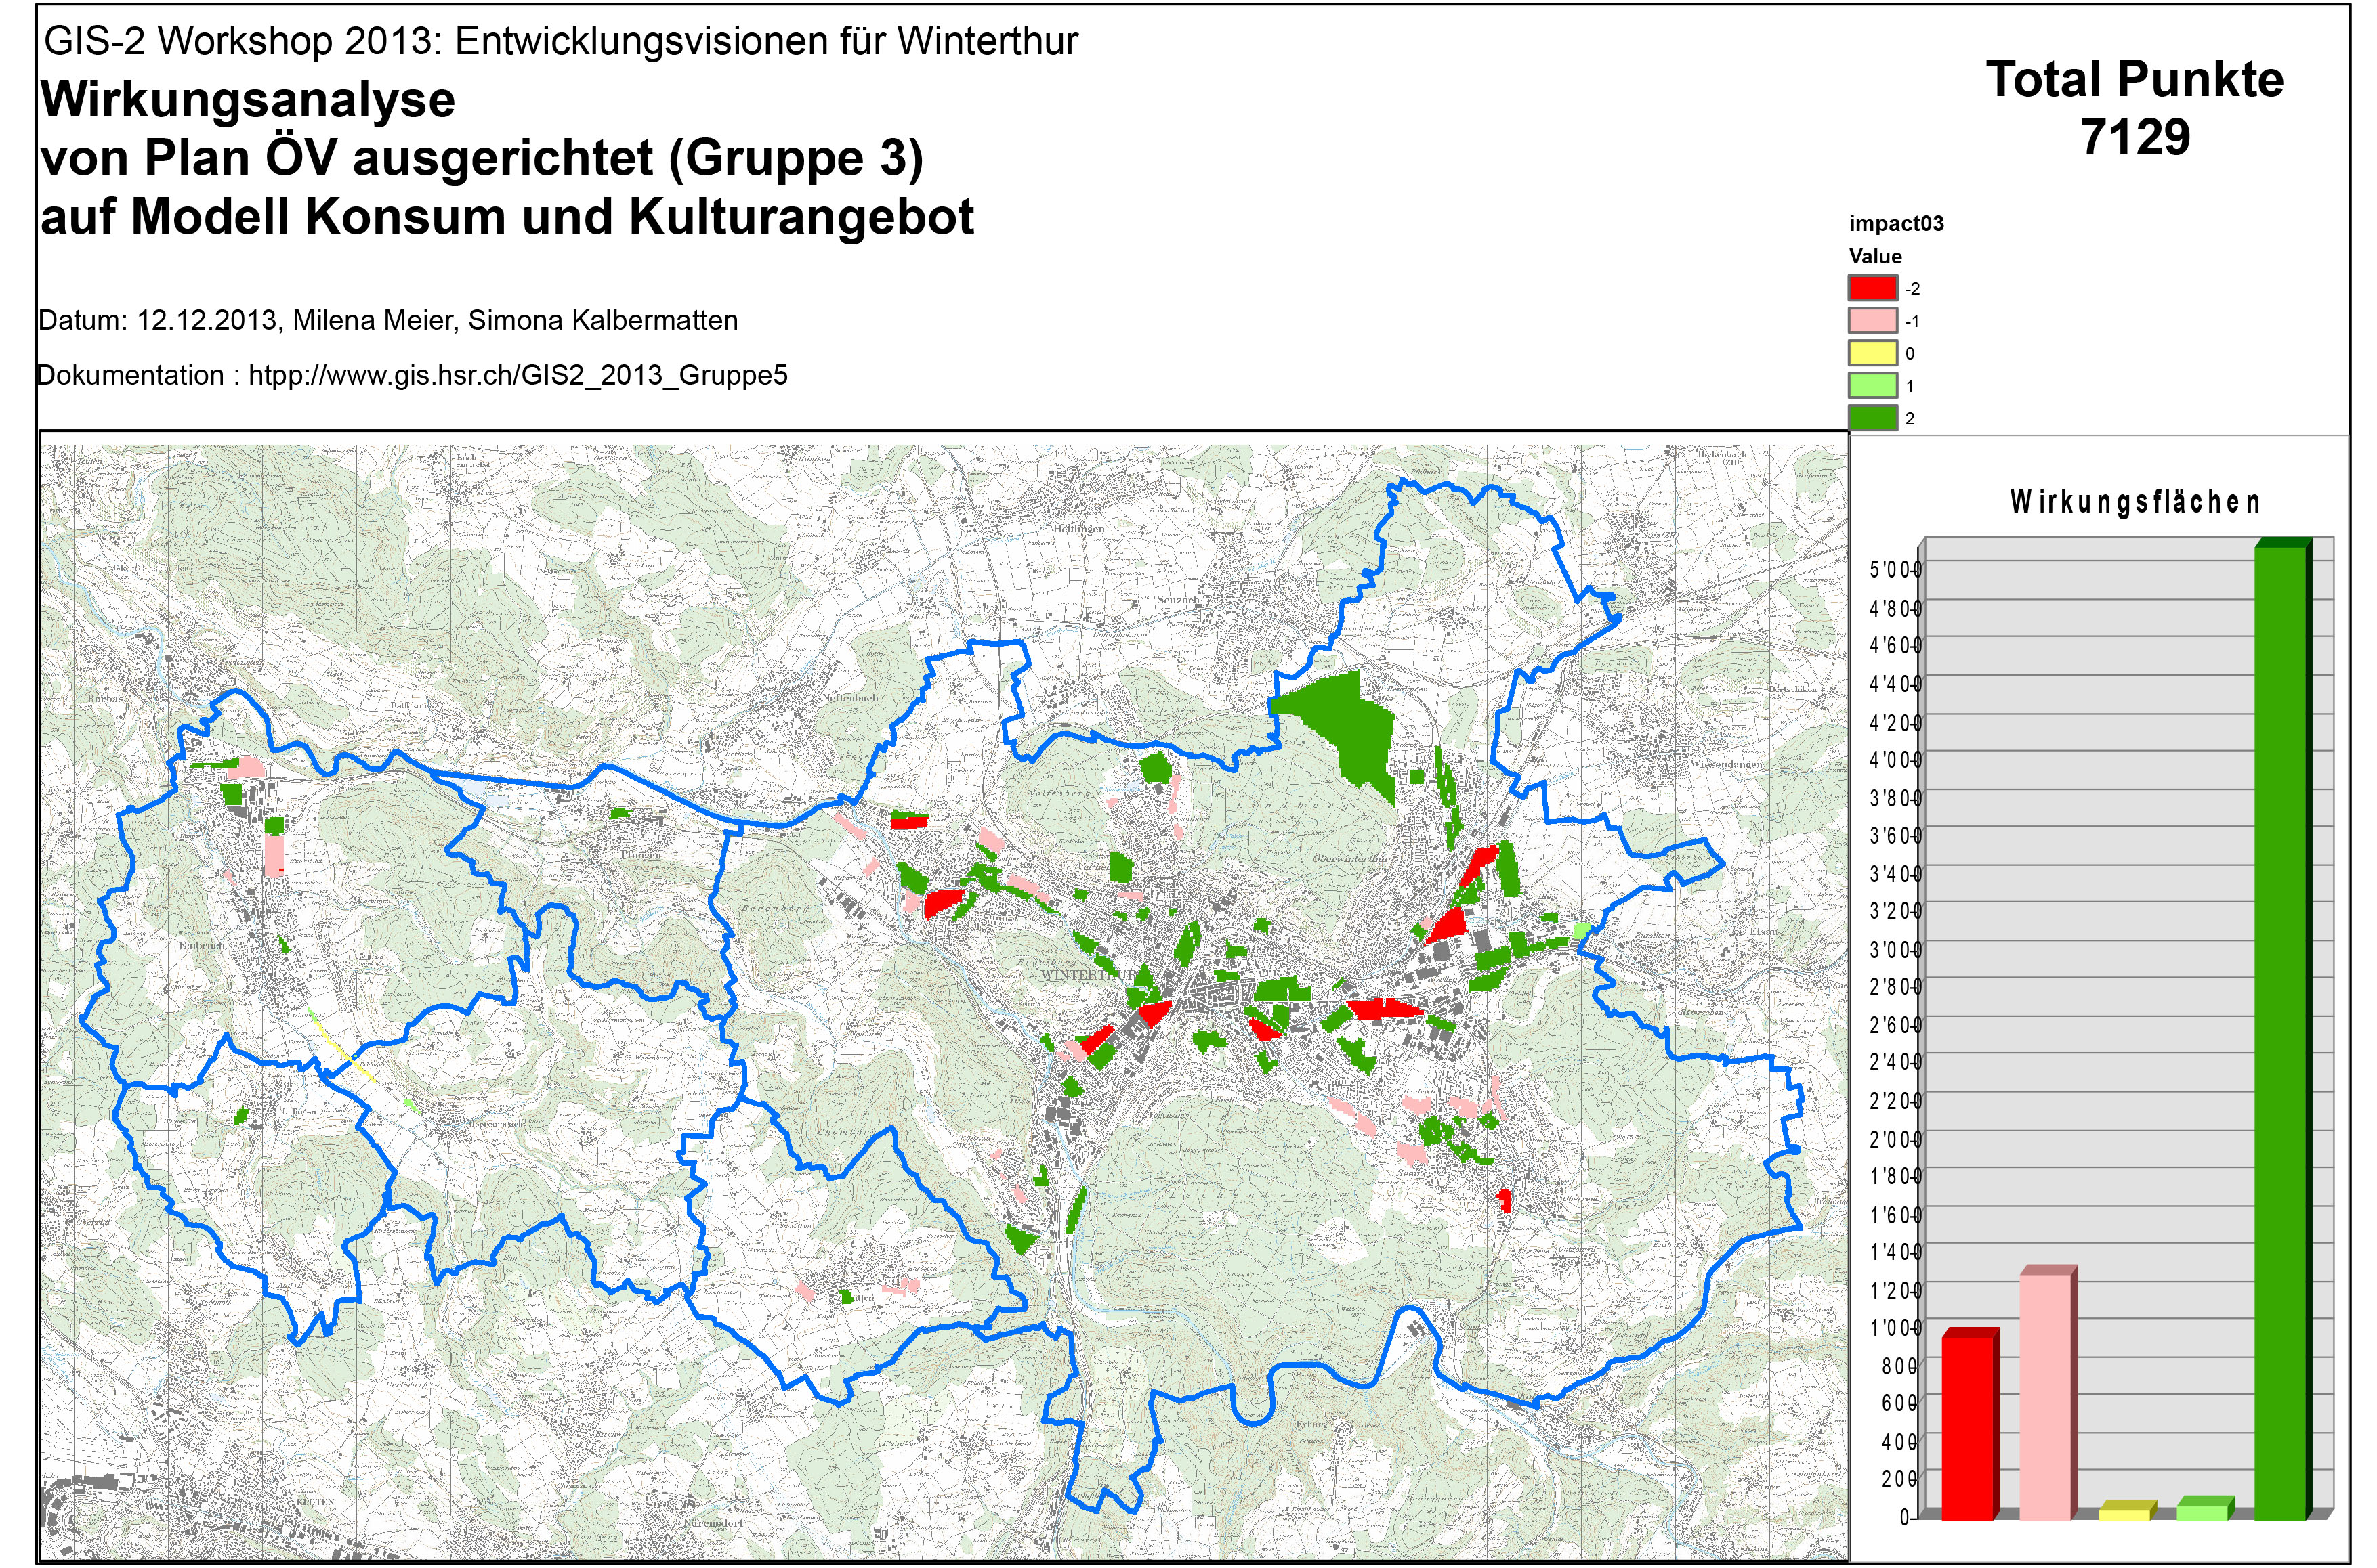Click the tall dark green chart bar
The width and height of the screenshot is (2377, 1568).
tap(2280, 1030)
